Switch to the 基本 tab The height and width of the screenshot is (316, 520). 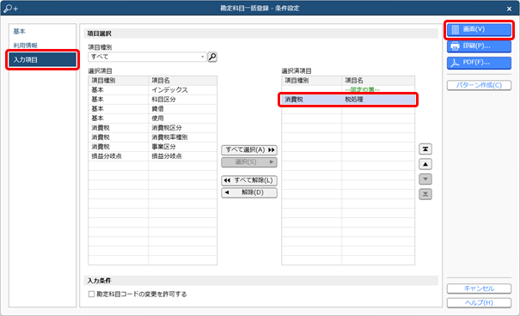(19, 31)
